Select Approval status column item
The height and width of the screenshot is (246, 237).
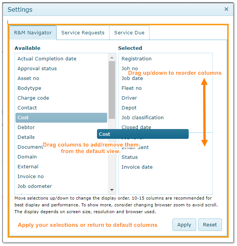37,69
